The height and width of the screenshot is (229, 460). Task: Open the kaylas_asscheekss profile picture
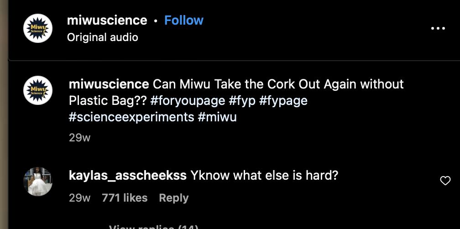pyautogui.click(x=38, y=182)
